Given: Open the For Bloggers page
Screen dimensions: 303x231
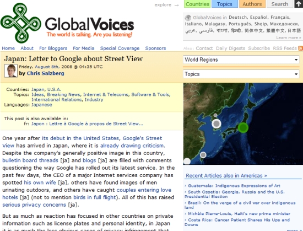Looking at the screenshot, I should [53, 48].
